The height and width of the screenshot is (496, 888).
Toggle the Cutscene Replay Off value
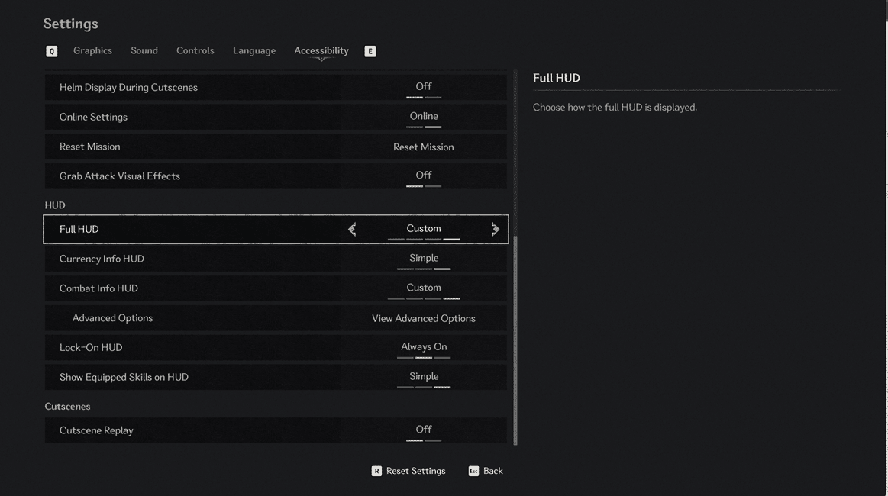coord(424,430)
